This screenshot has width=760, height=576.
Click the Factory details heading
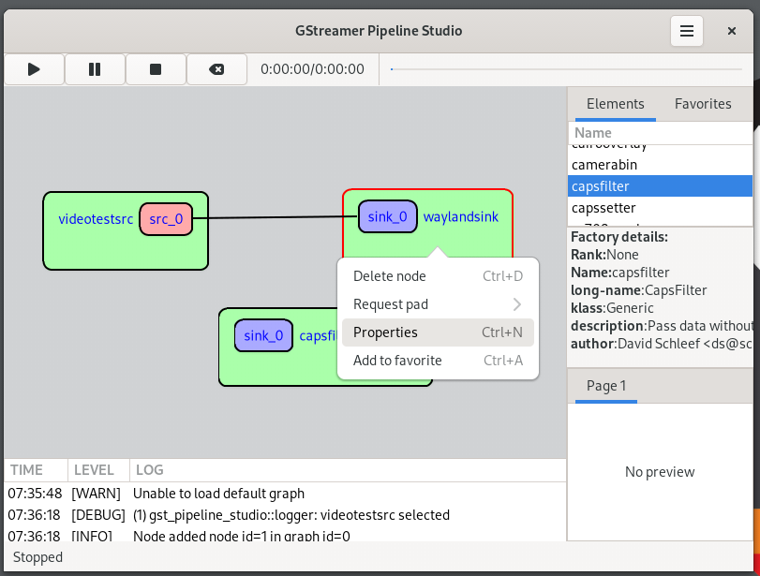point(618,237)
